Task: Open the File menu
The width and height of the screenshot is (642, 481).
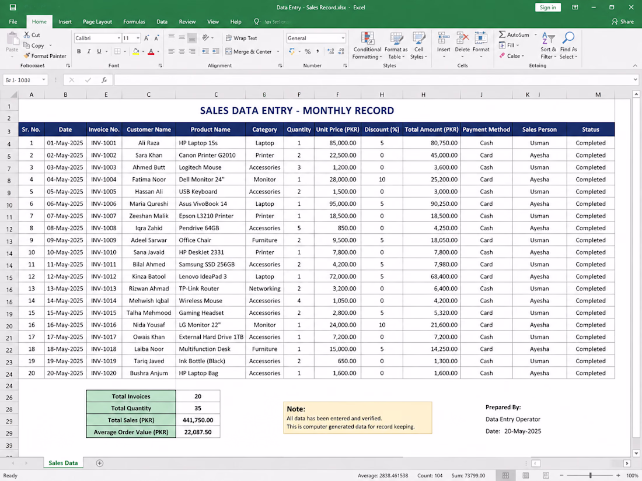Action: pos(13,22)
